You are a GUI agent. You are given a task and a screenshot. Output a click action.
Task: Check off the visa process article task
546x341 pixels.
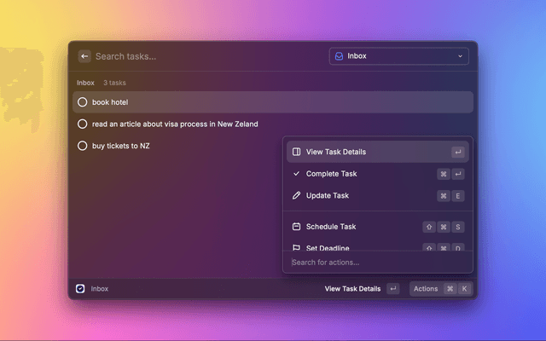pos(83,124)
